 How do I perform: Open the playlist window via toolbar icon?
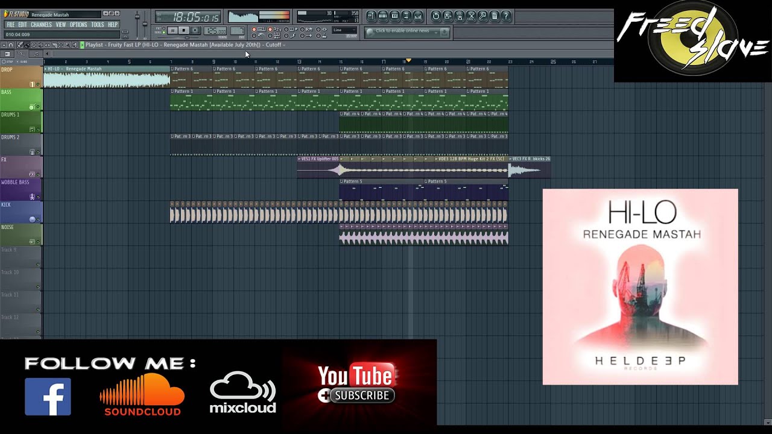(372, 16)
